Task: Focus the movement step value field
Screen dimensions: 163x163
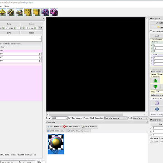Action: coord(159,91)
